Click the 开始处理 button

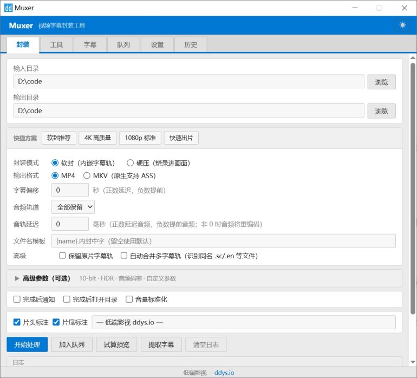[x=27, y=344]
